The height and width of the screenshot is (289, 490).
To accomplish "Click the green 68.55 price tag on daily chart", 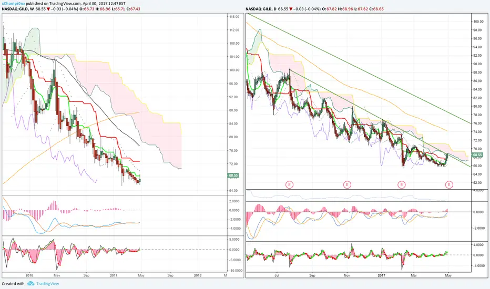I will tap(477, 155).
